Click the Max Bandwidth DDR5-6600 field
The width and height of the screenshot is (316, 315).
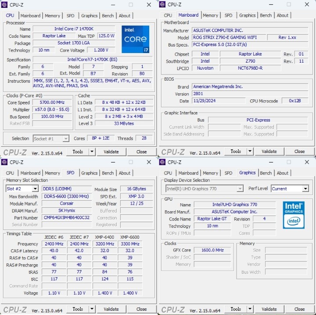click(x=67, y=196)
